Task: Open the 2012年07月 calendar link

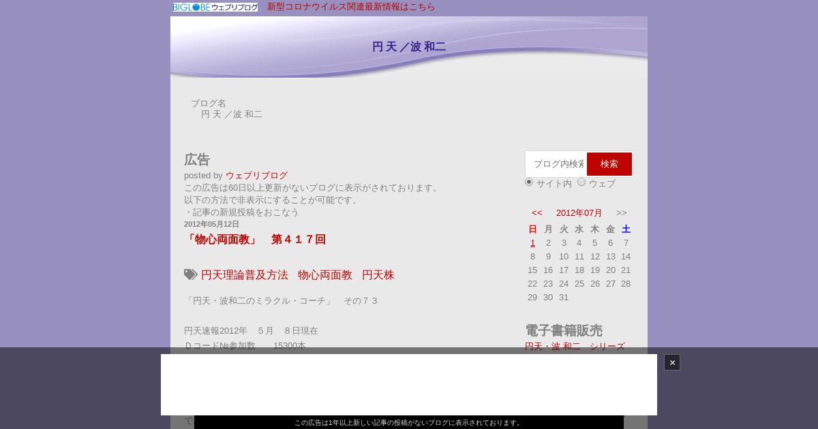Action: [579, 212]
